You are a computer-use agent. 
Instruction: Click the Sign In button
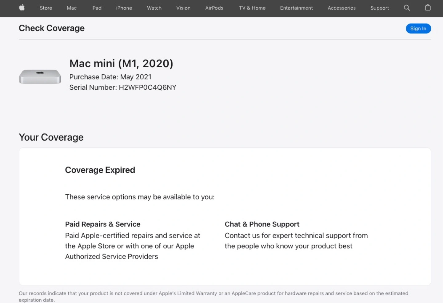418,29
